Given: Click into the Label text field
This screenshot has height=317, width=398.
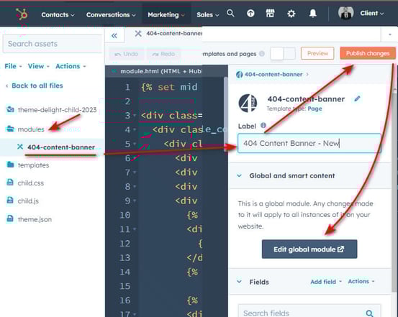Looking at the screenshot, I should coord(309,143).
